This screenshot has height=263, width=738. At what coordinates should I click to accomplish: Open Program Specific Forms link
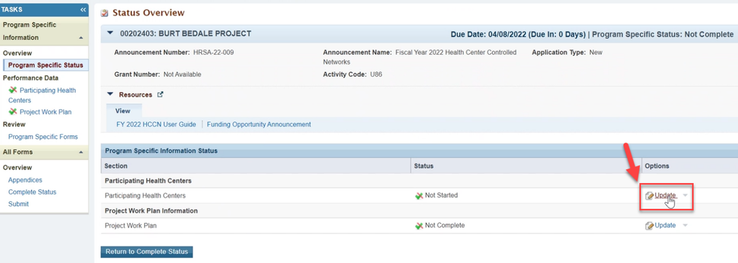pyautogui.click(x=43, y=137)
